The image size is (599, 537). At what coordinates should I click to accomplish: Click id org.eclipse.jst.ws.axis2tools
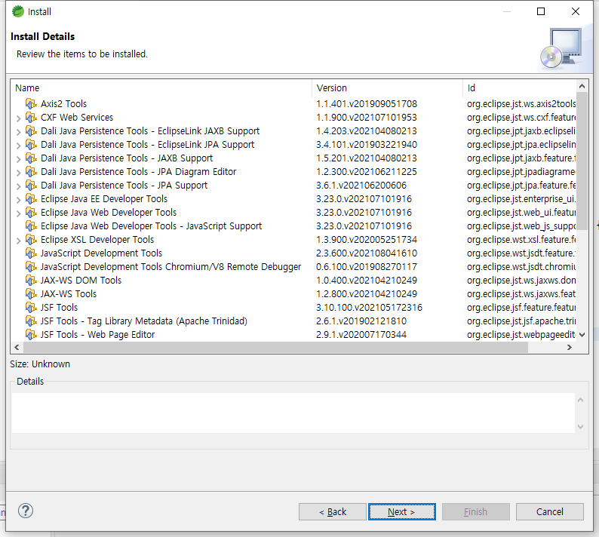click(521, 104)
